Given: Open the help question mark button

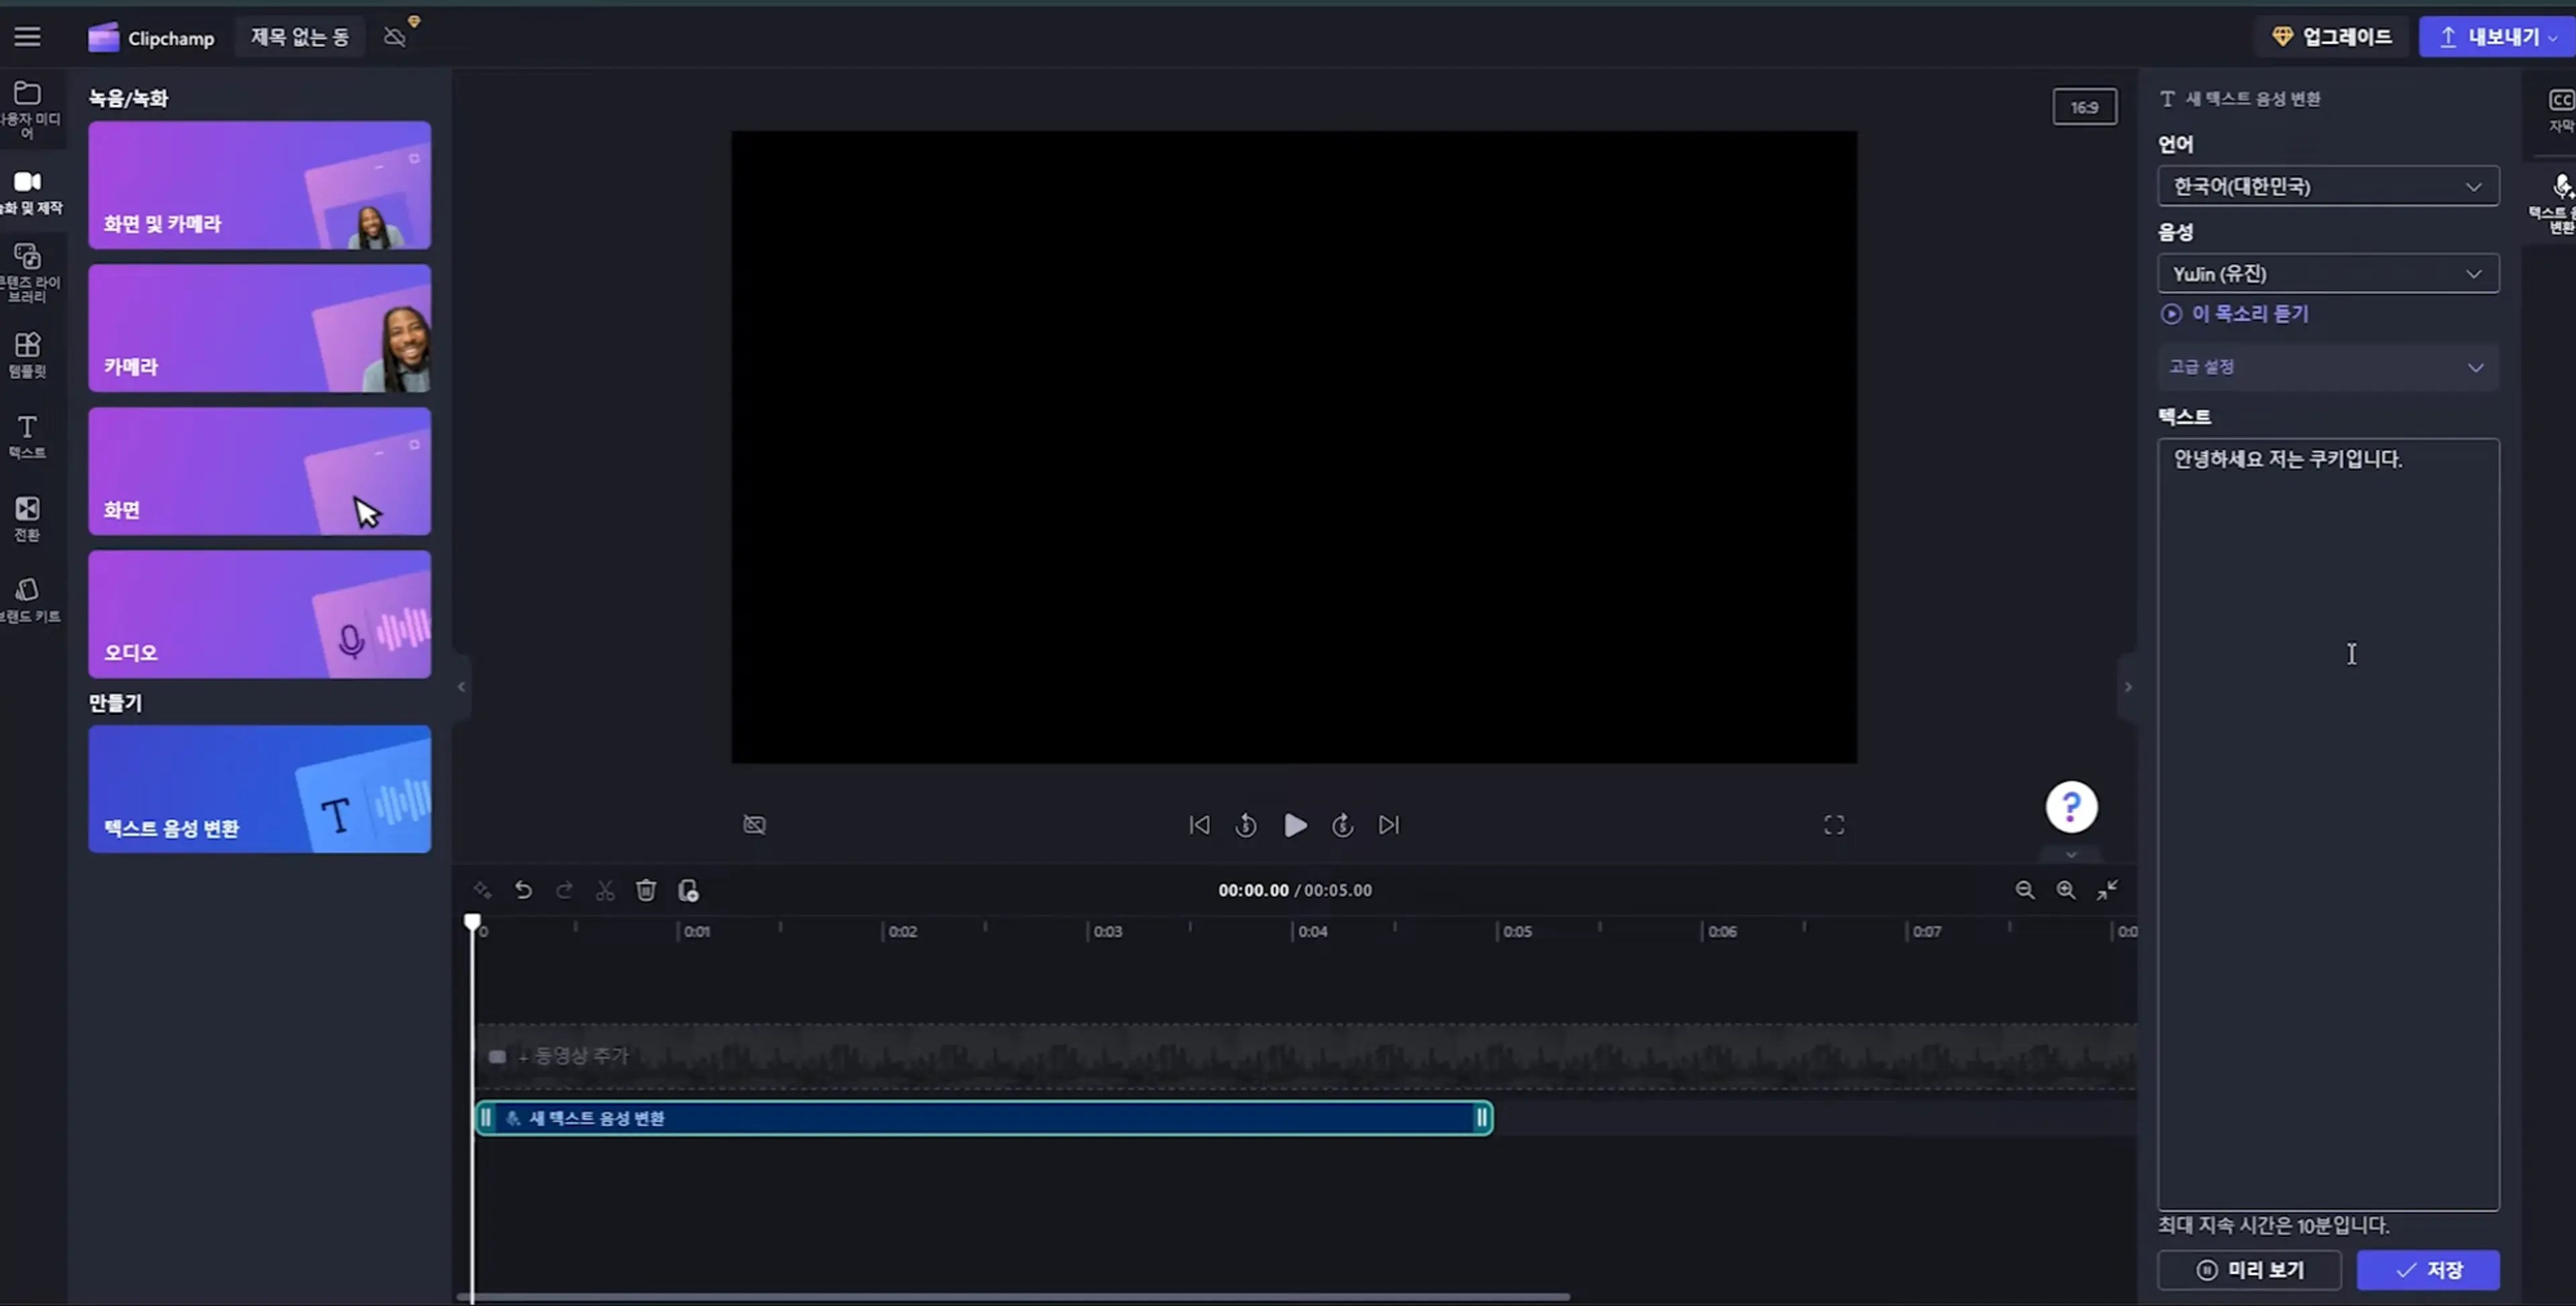Looking at the screenshot, I should coord(2072,807).
